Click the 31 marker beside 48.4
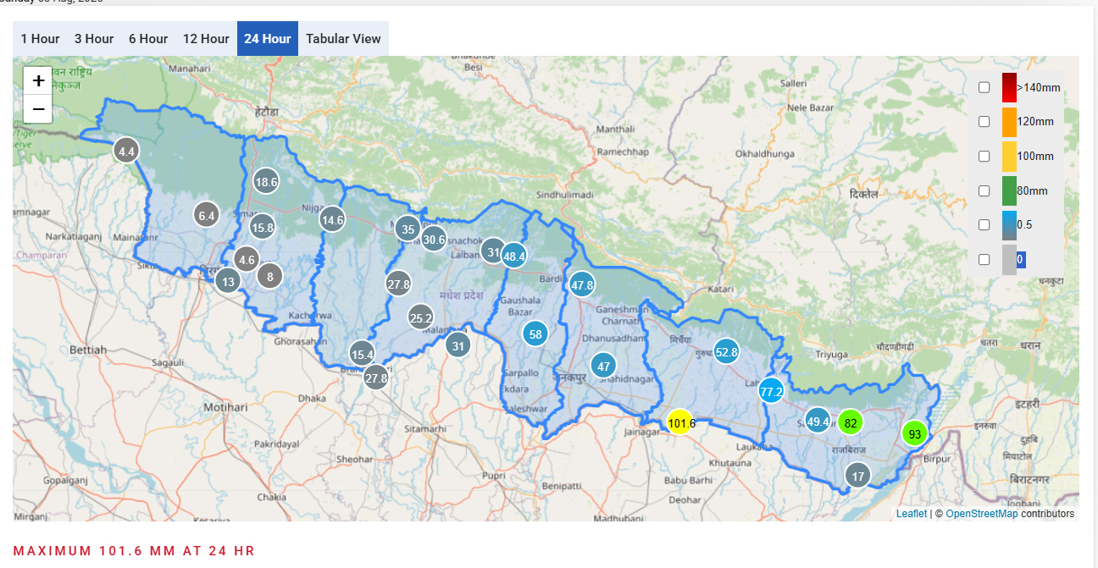This screenshot has height=568, width=1098. 493,251
